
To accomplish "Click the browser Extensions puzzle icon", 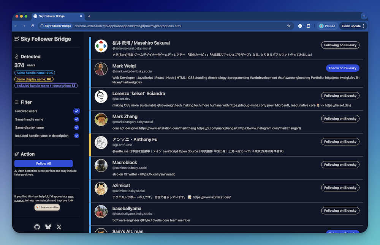I will click(x=309, y=26).
